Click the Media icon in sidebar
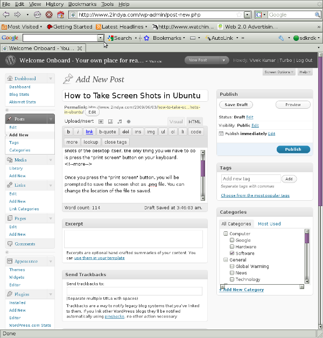Screen dimensions: 323x338 click(10, 160)
